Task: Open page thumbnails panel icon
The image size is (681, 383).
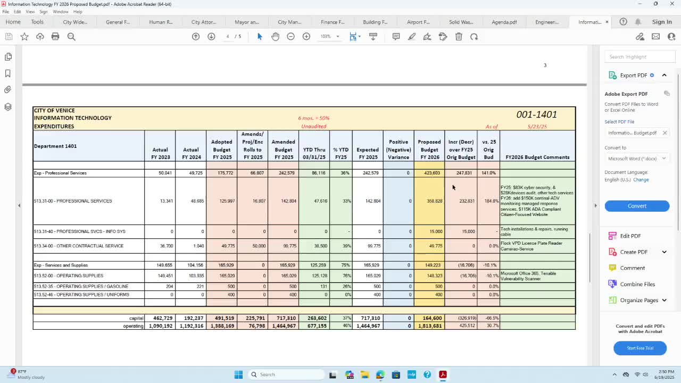Action: [8, 56]
